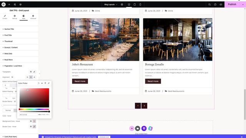
Task: Switch color format to HSLA
Action: point(48,115)
